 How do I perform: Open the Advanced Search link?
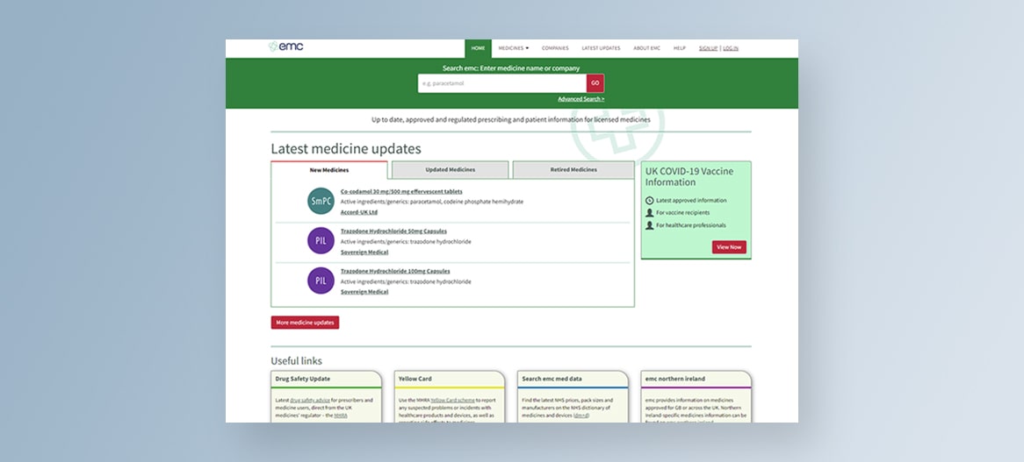point(581,99)
